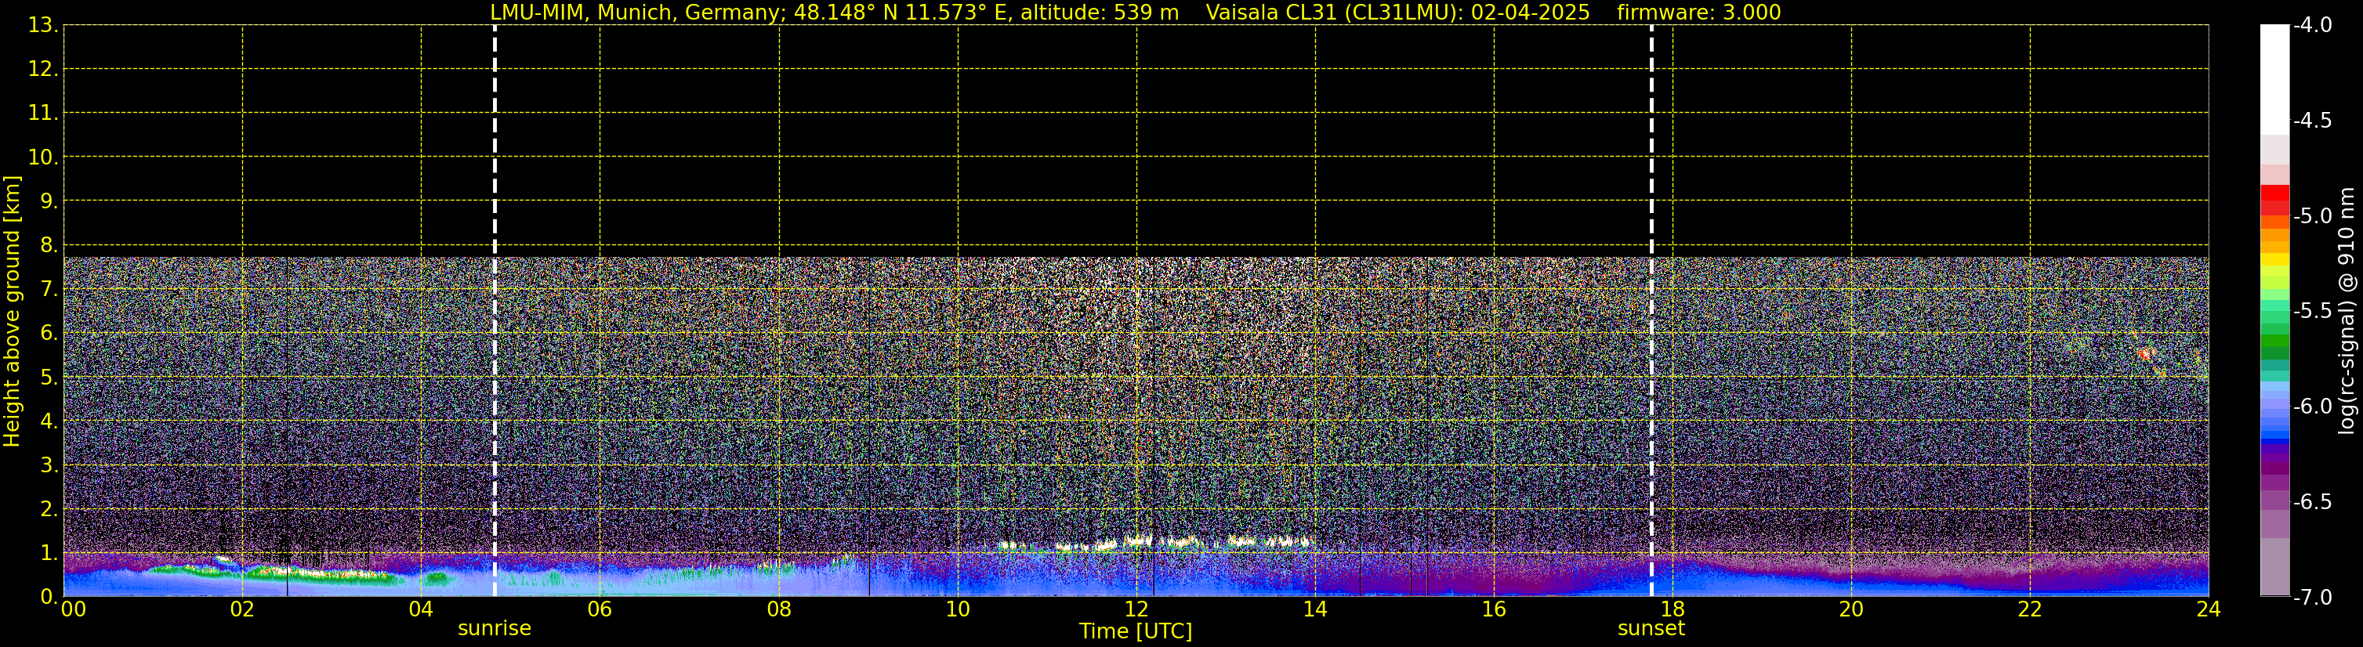
Task: Click the date '02-04-2025' in the title
Action: (x=1530, y=12)
